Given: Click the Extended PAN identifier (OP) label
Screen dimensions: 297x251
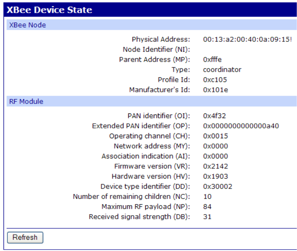Looking at the screenshot, I should click(141, 126).
